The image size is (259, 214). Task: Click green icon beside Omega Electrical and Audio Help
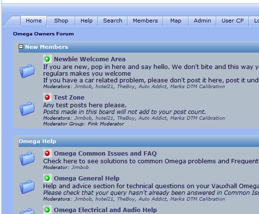(x=47, y=210)
